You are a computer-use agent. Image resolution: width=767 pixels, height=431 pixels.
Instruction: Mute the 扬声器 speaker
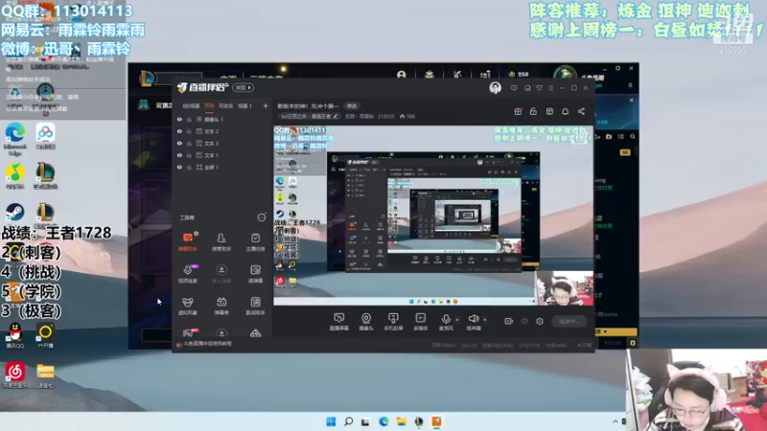click(x=473, y=322)
